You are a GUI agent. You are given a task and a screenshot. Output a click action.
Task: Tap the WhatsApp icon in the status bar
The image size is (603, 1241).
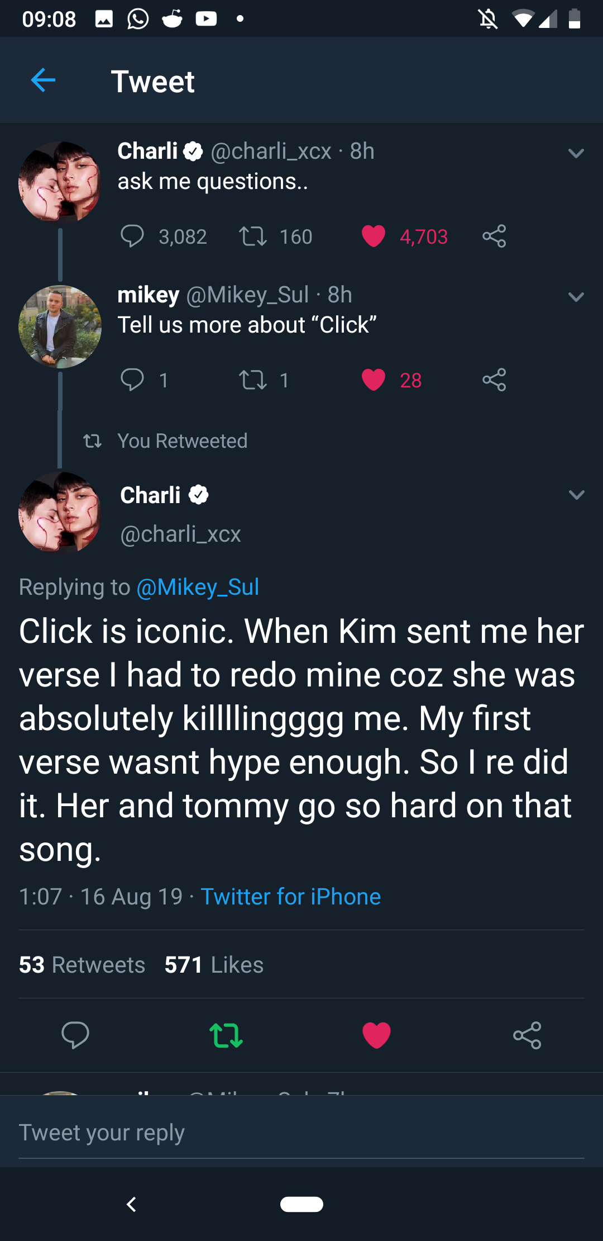[x=137, y=18]
